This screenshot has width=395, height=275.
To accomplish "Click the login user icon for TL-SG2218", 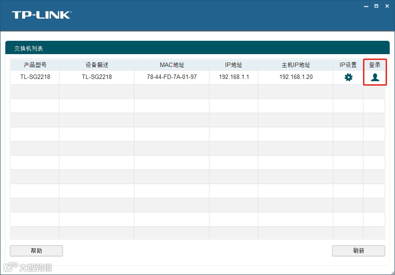I will click(x=375, y=77).
